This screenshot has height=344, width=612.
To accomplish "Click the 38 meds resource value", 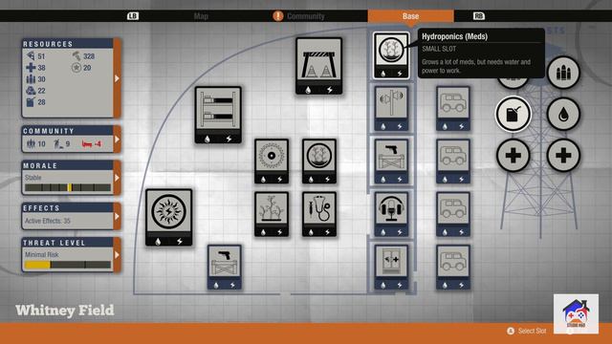I will pyautogui.click(x=41, y=68).
